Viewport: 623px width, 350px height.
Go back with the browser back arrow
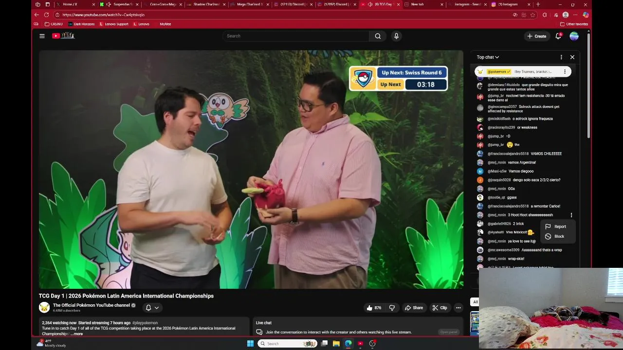point(37,15)
